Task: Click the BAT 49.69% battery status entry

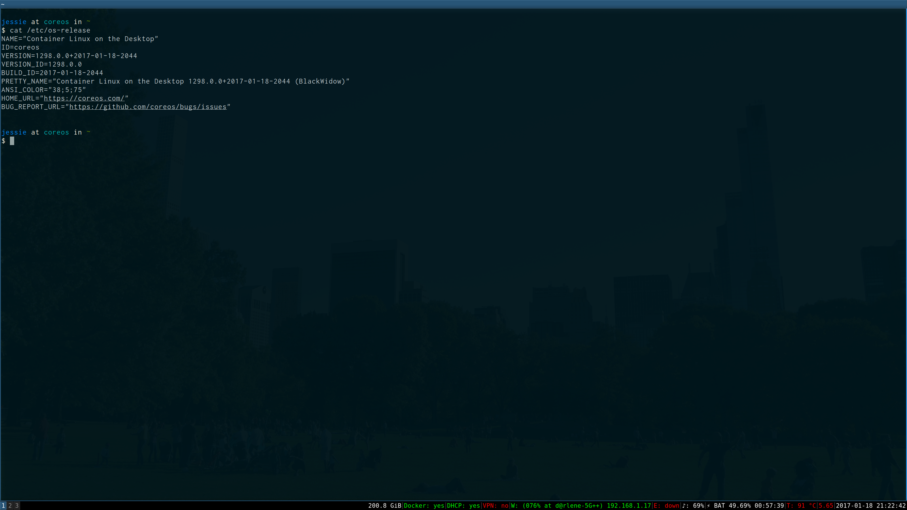Action: [x=745, y=506]
